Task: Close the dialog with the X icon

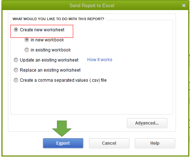Action: click(x=184, y=5)
